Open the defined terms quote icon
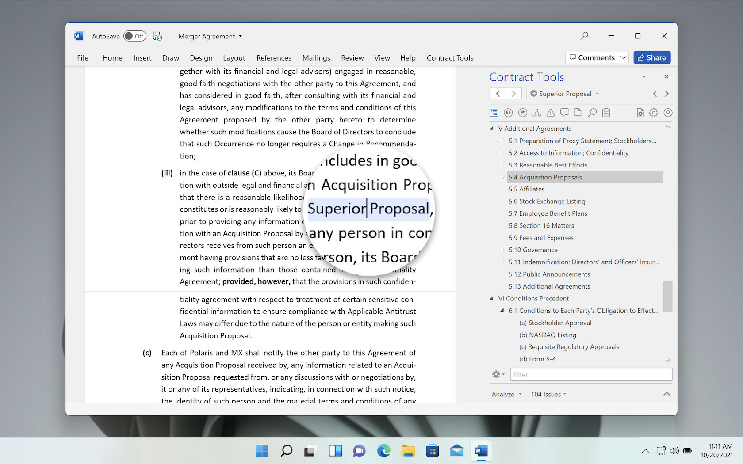 [x=508, y=113]
